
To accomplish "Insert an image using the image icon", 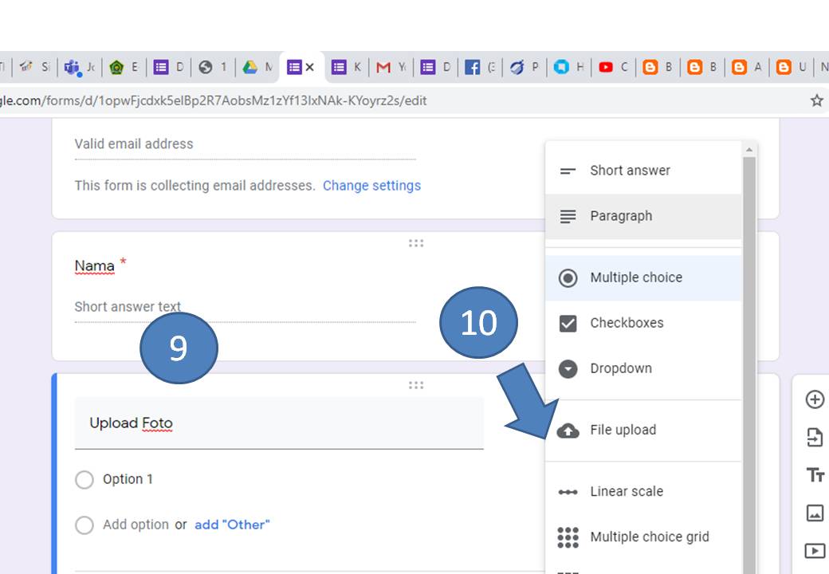I will click(x=815, y=513).
